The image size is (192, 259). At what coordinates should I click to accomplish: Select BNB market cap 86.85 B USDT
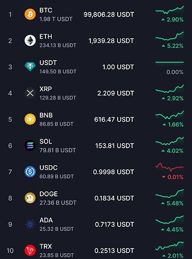coord(56,124)
